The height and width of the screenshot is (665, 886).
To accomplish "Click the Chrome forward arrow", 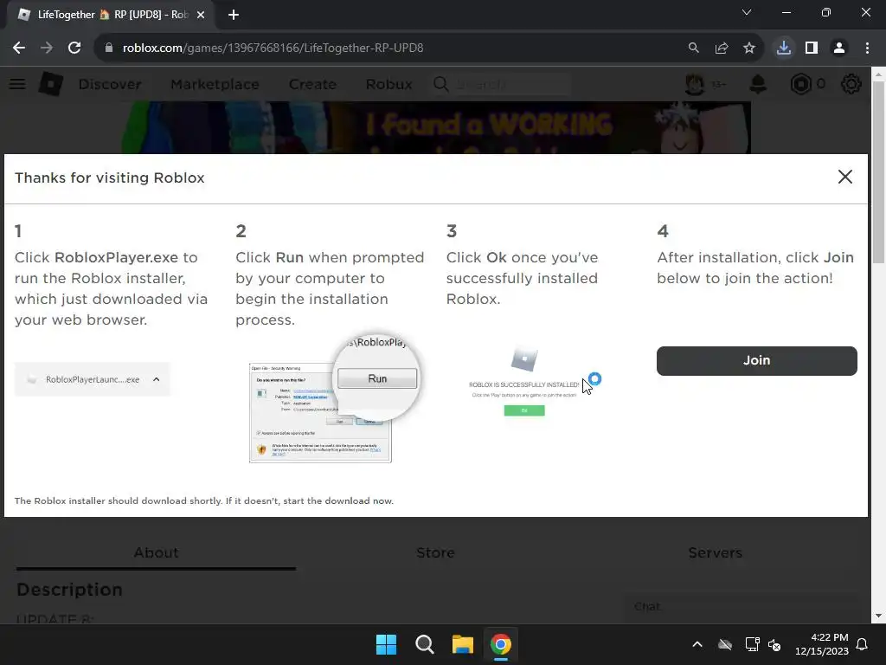I will tap(47, 48).
